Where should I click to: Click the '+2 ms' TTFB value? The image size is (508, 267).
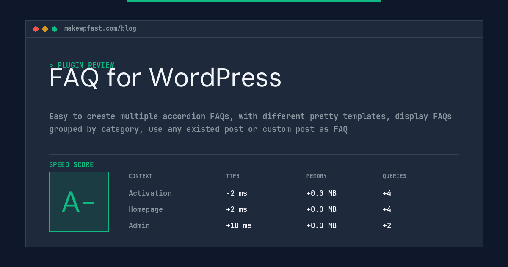[x=237, y=209]
